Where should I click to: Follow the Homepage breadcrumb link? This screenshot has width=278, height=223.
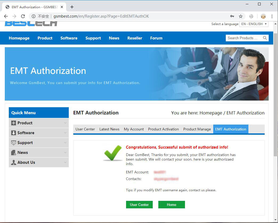click(x=211, y=113)
